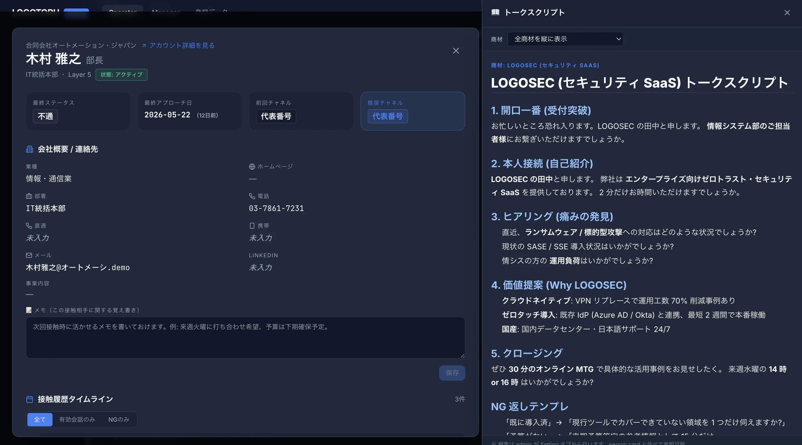Click the external-link arrow icon before アカウント詳細を見る
The height and width of the screenshot is (445, 802).
tap(144, 46)
